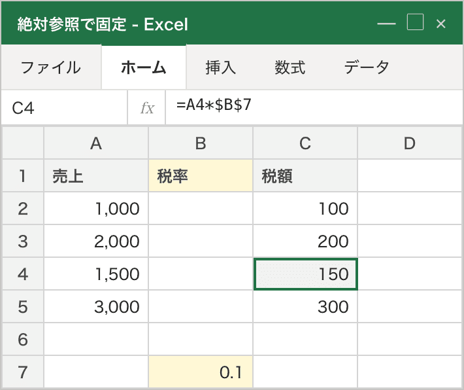This screenshot has height=390, width=464.
Task: Switch to the ホーム tab
Action: tap(144, 67)
